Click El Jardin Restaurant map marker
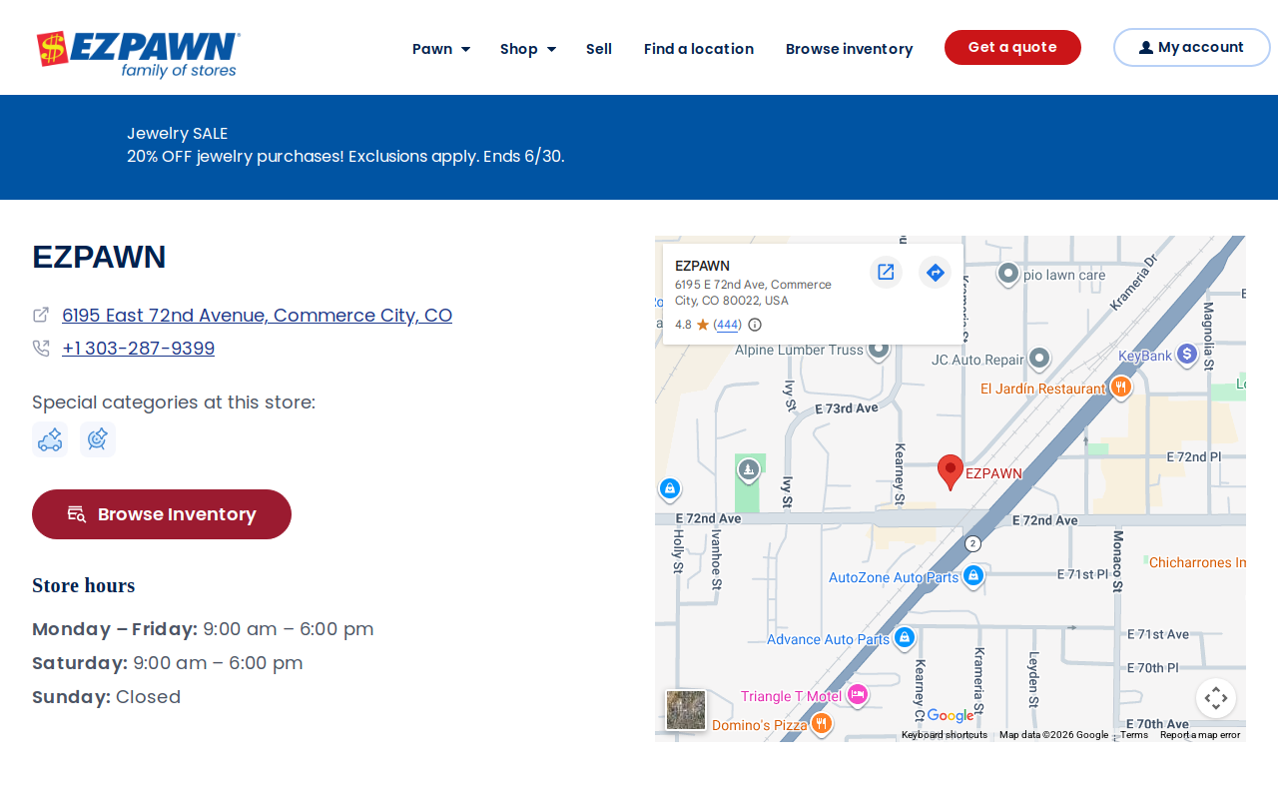 click(1120, 388)
